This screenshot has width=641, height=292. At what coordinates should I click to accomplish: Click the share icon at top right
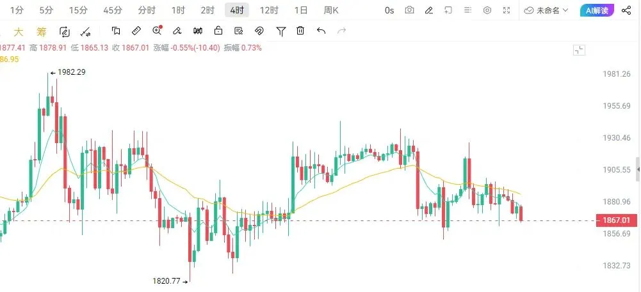(626, 10)
